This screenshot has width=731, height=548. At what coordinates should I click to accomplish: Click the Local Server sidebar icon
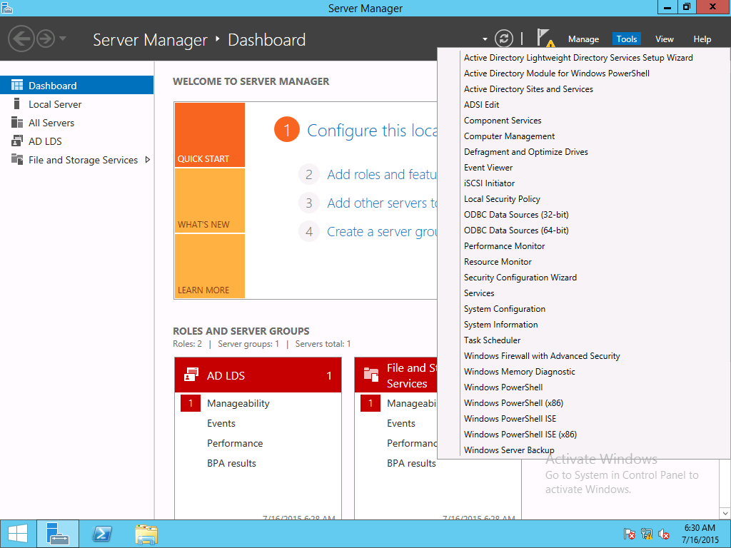[17, 104]
